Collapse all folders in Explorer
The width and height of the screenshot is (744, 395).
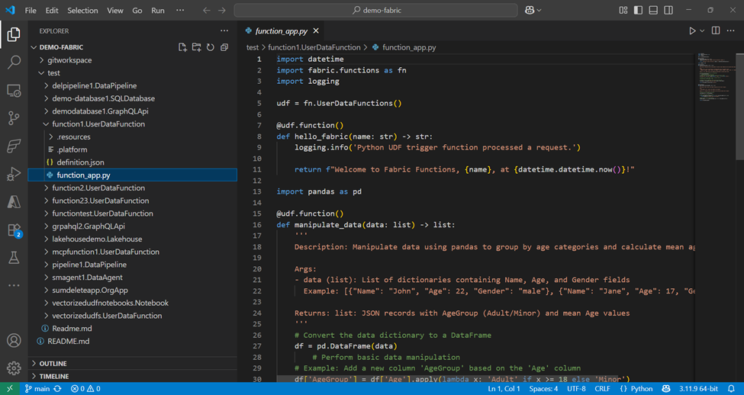(x=224, y=48)
